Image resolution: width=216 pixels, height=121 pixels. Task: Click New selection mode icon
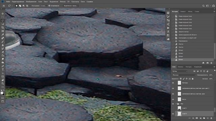tap(17, 6)
